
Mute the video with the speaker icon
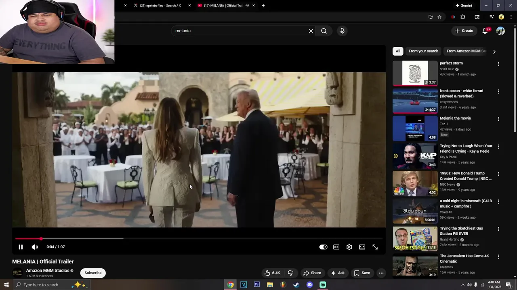click(x=35, y=247)
